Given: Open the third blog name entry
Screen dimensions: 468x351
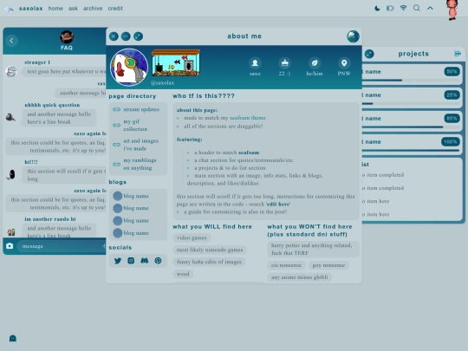Looking at the screenshot, I should point(136,221).
